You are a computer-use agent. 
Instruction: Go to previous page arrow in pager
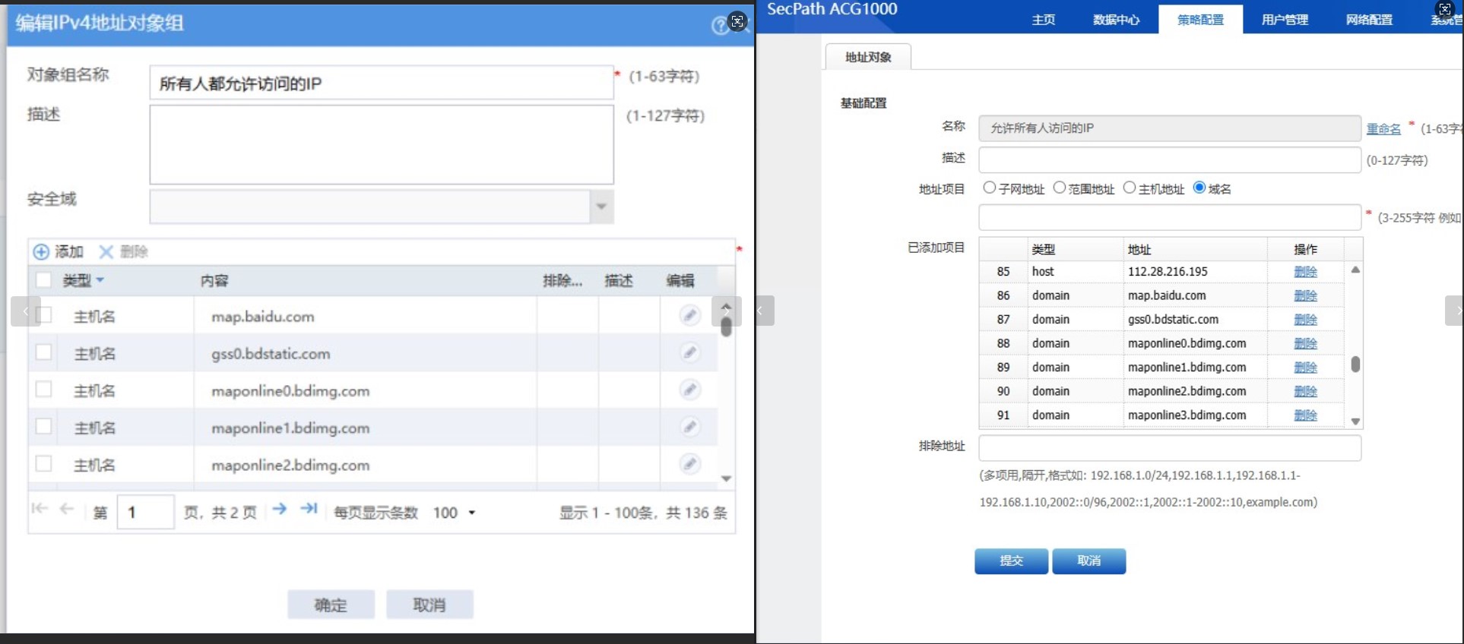click(x=67, y=509)
